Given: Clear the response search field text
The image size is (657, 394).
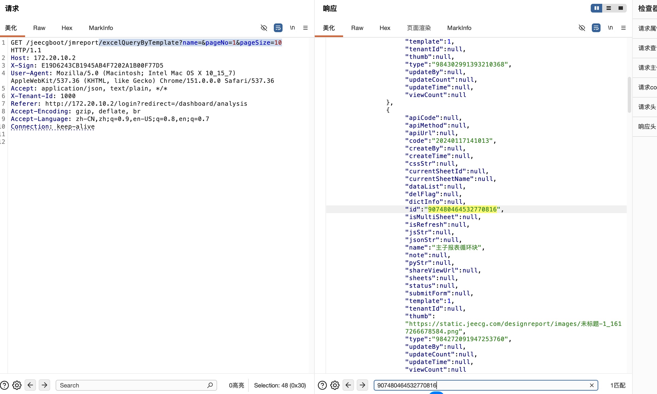Looking at the screenshot, I should coord(592,385).
